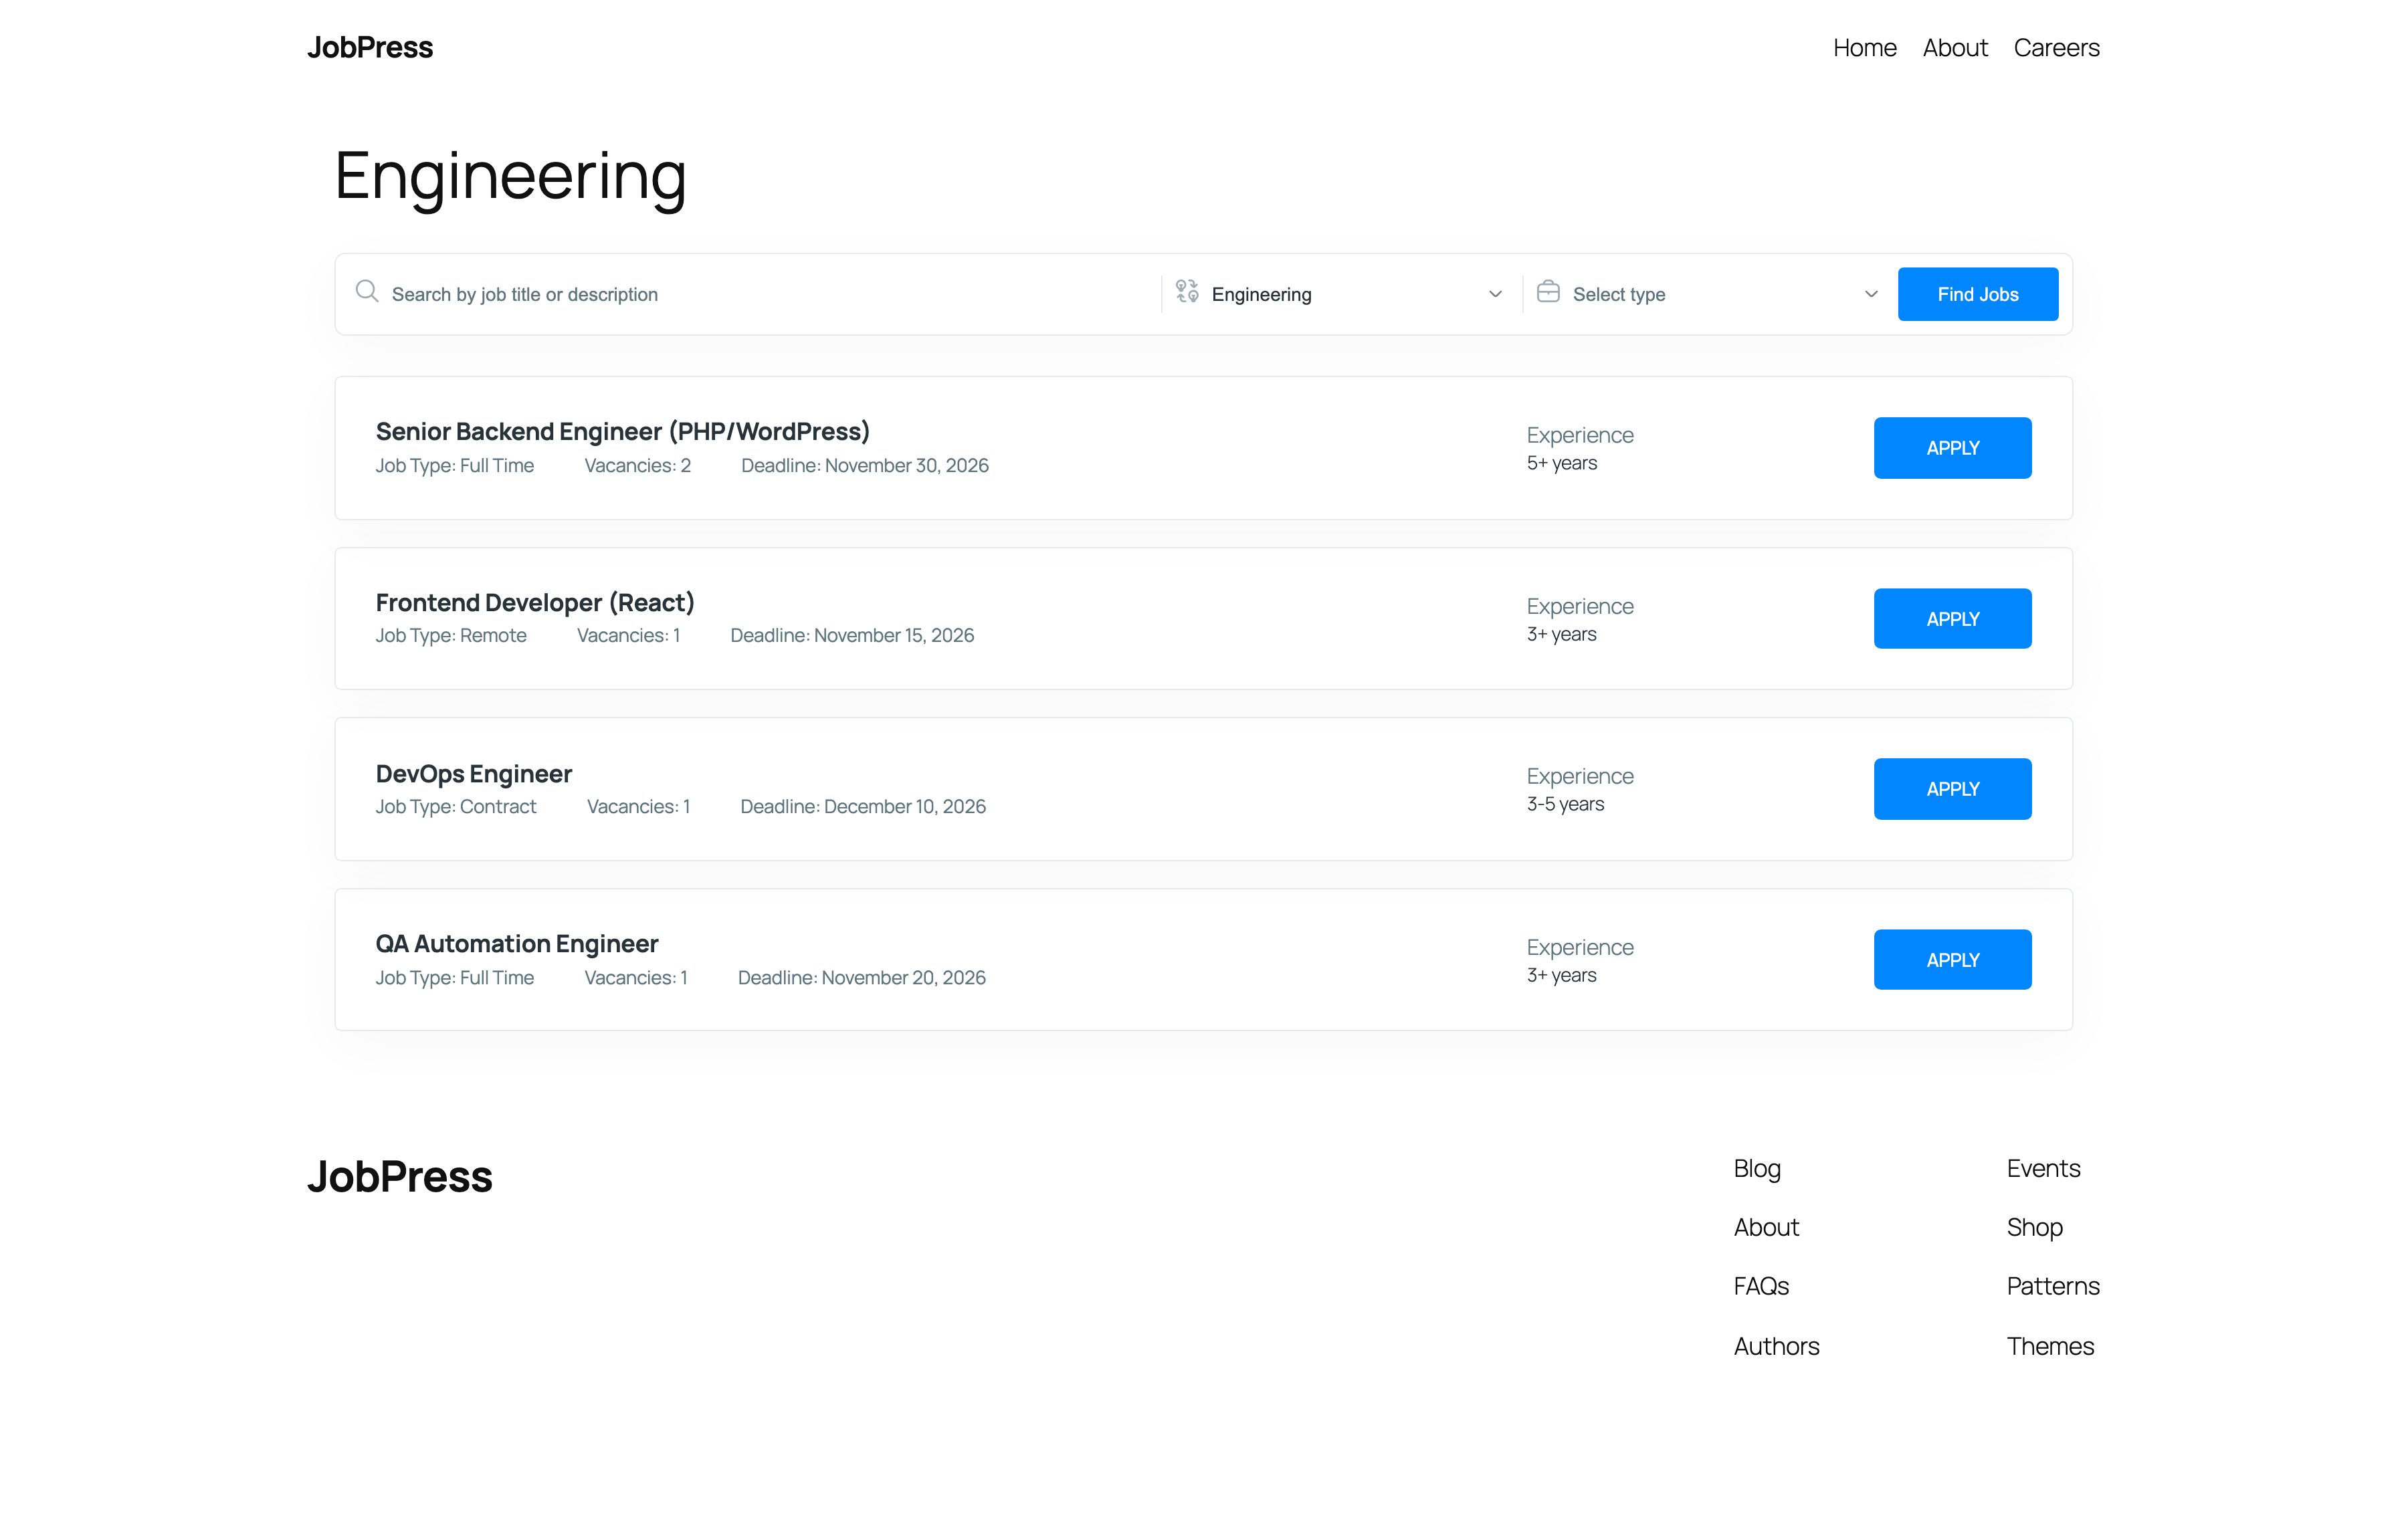Screen dimensions: 2408x1538
Task: Click the JobPress footer logo
Action: (x=399, y=1177)
